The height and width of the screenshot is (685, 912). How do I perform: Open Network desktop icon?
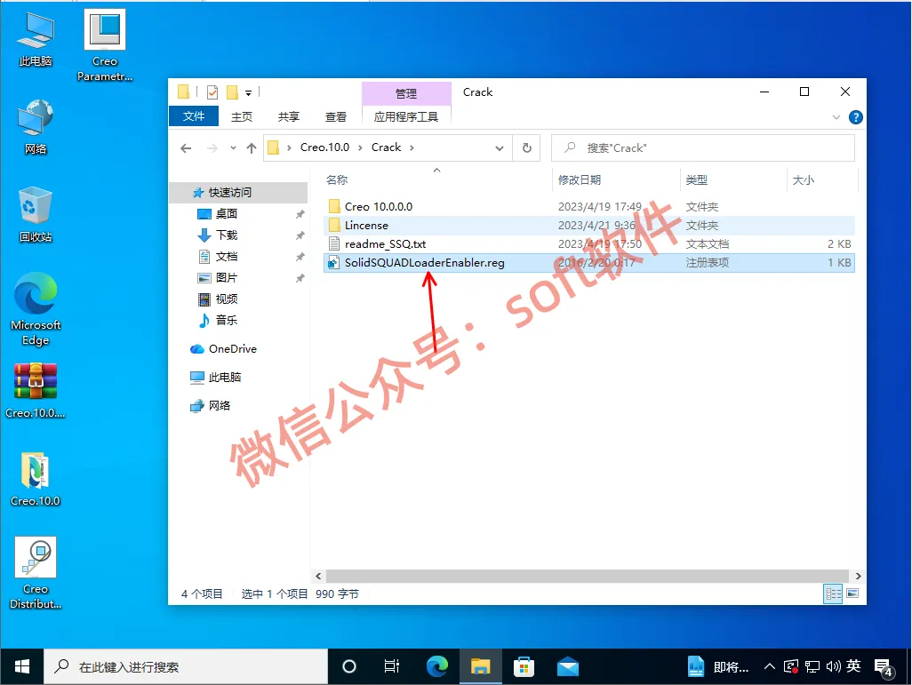tap(36, 127)
